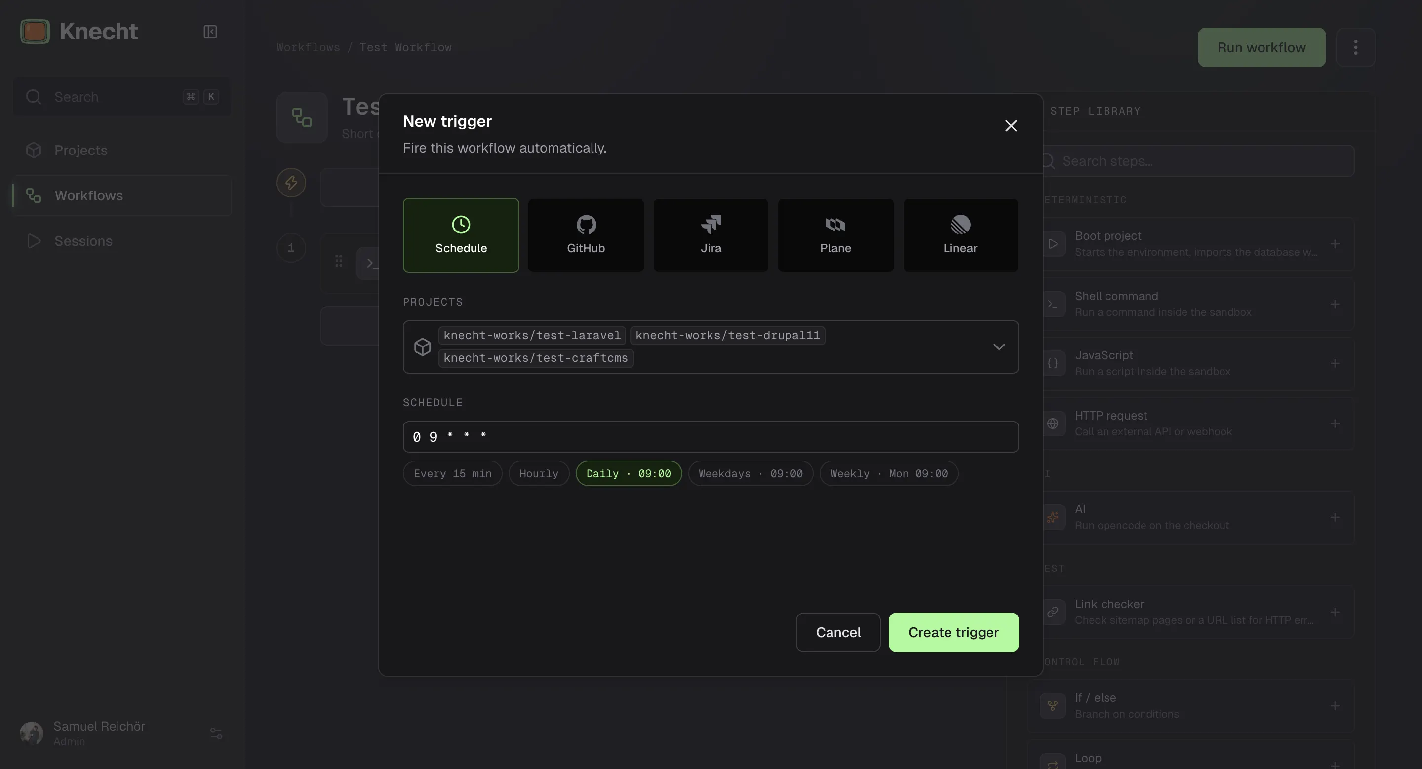Open user settings sliders icon
The image size is (1422, 769).
click(216, 733)
